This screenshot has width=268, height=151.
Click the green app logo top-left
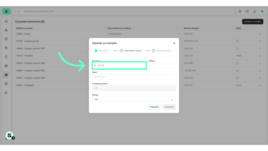pyautogui.click(x=6, y=11)
